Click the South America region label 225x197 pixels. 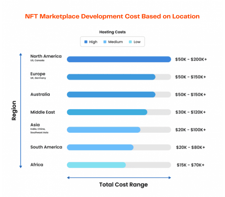[46, 147]
